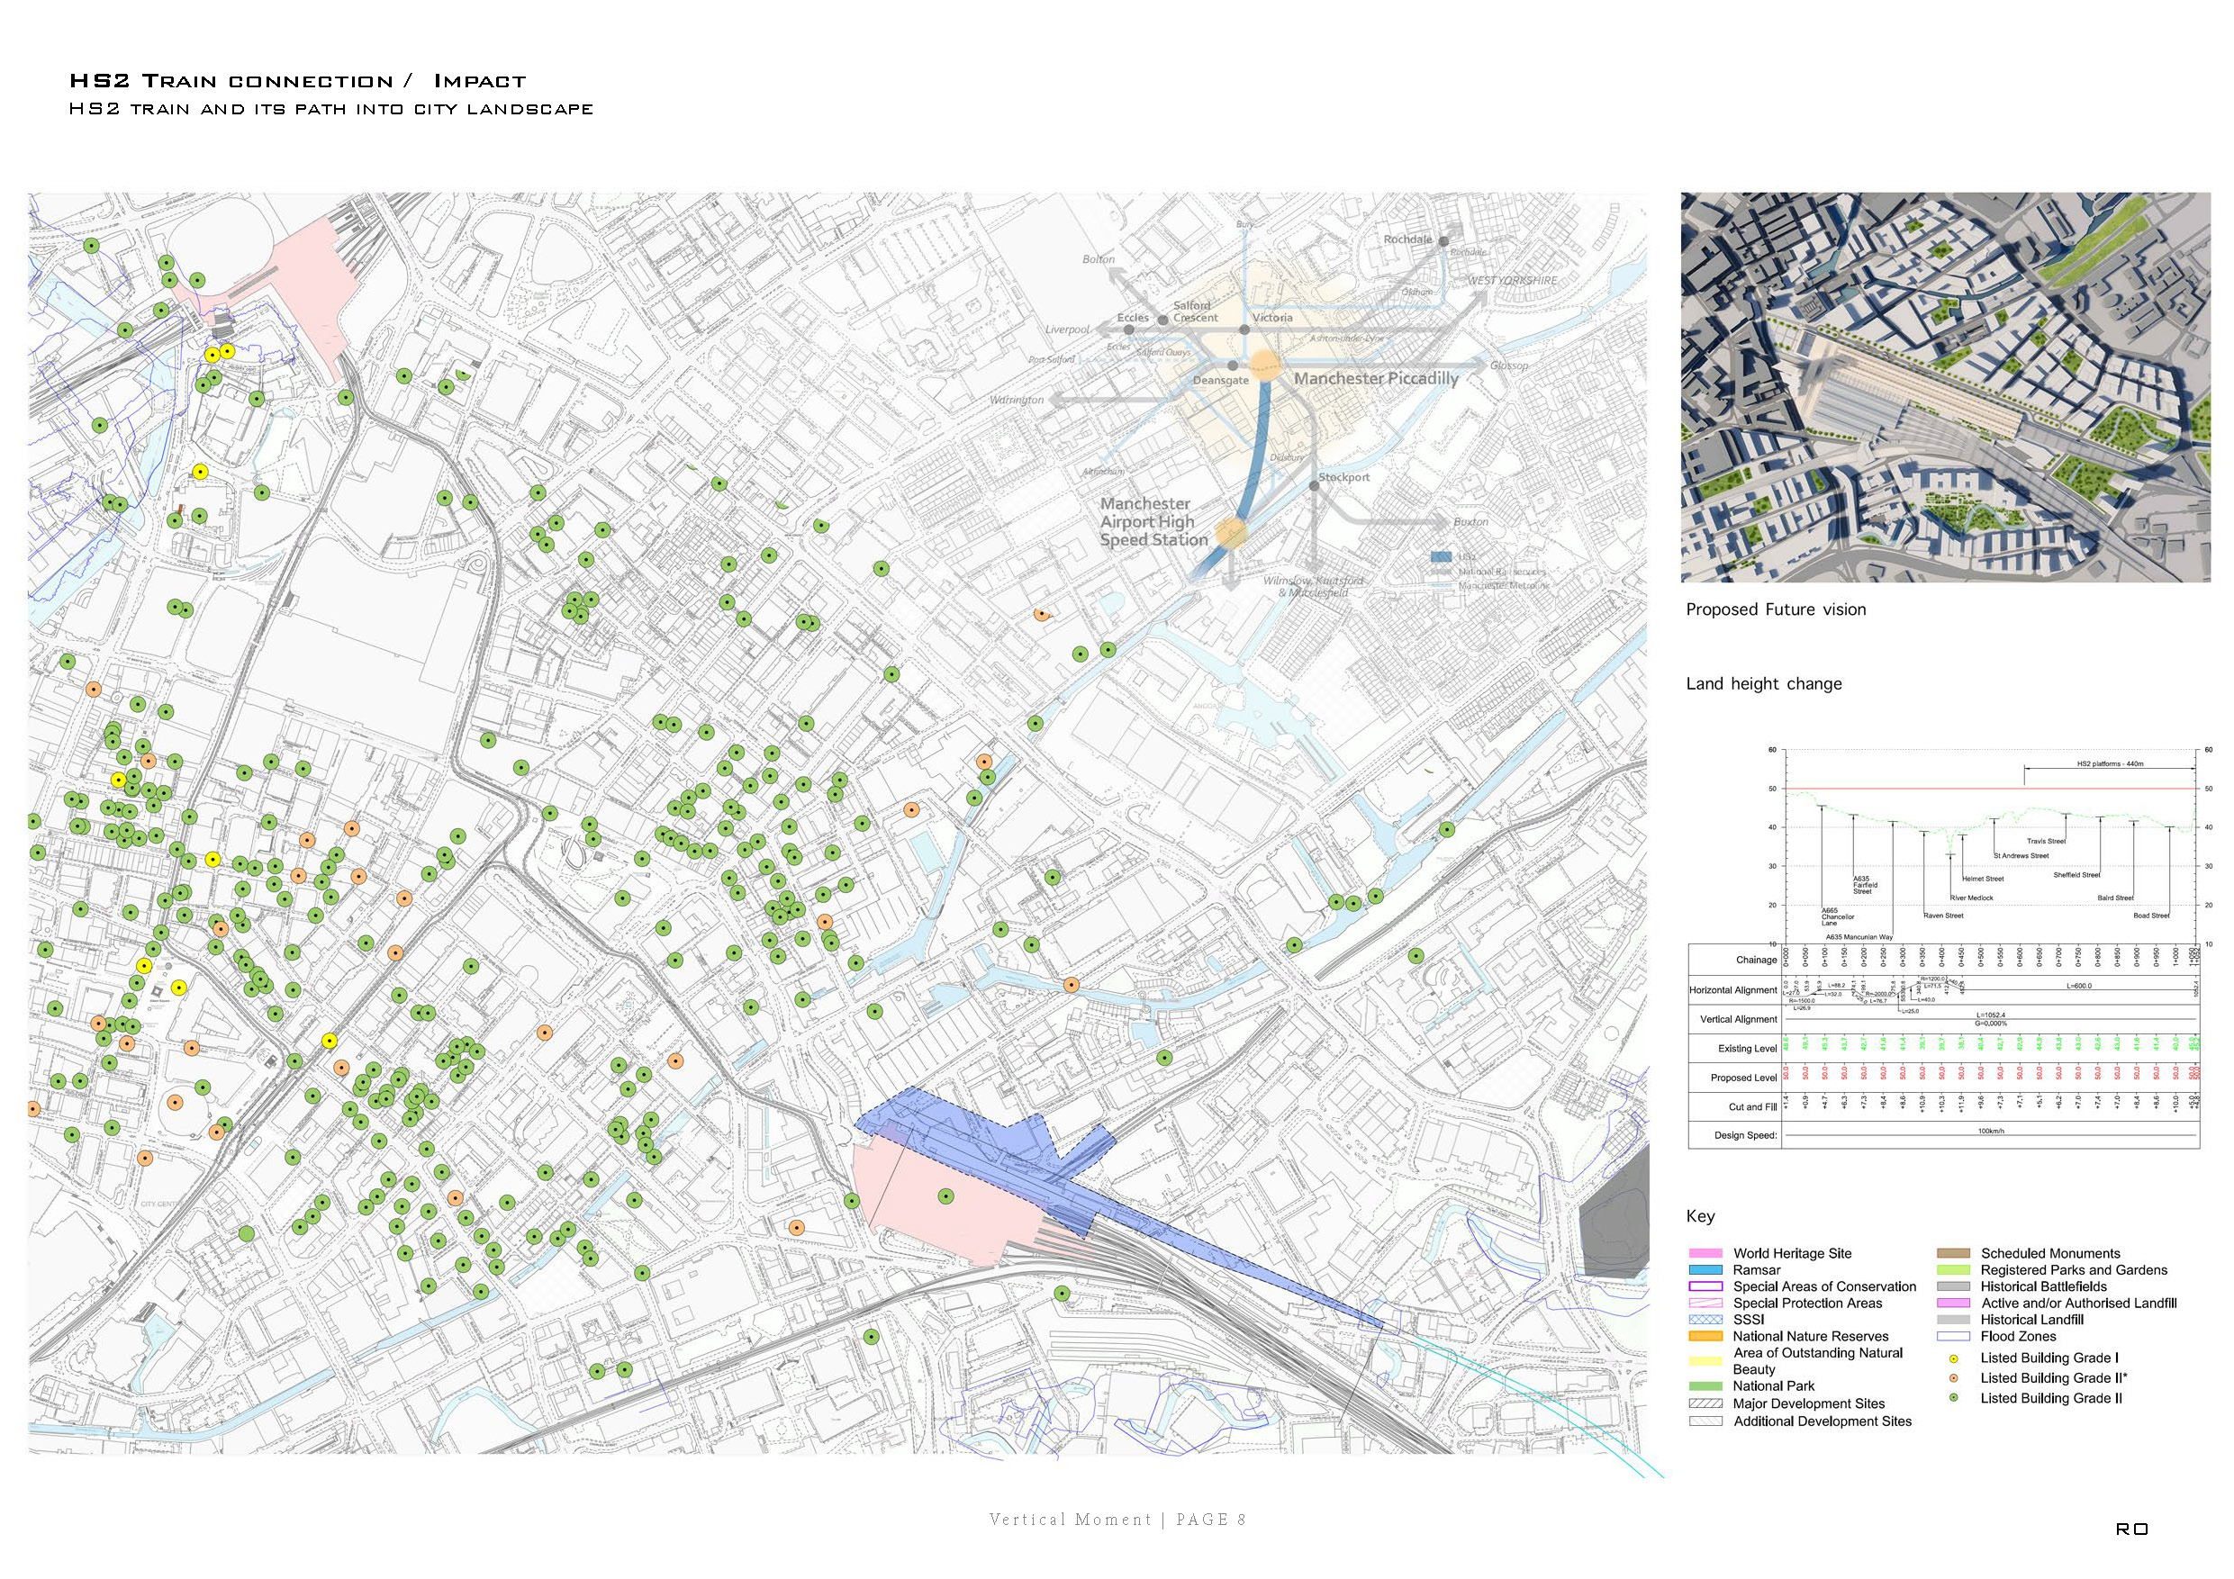Click the Area of Outstanding Natural Beauty swatch
Image resolution: width=2234 pixels, height=1579 pixels.
click(x=1706, y=1360)
